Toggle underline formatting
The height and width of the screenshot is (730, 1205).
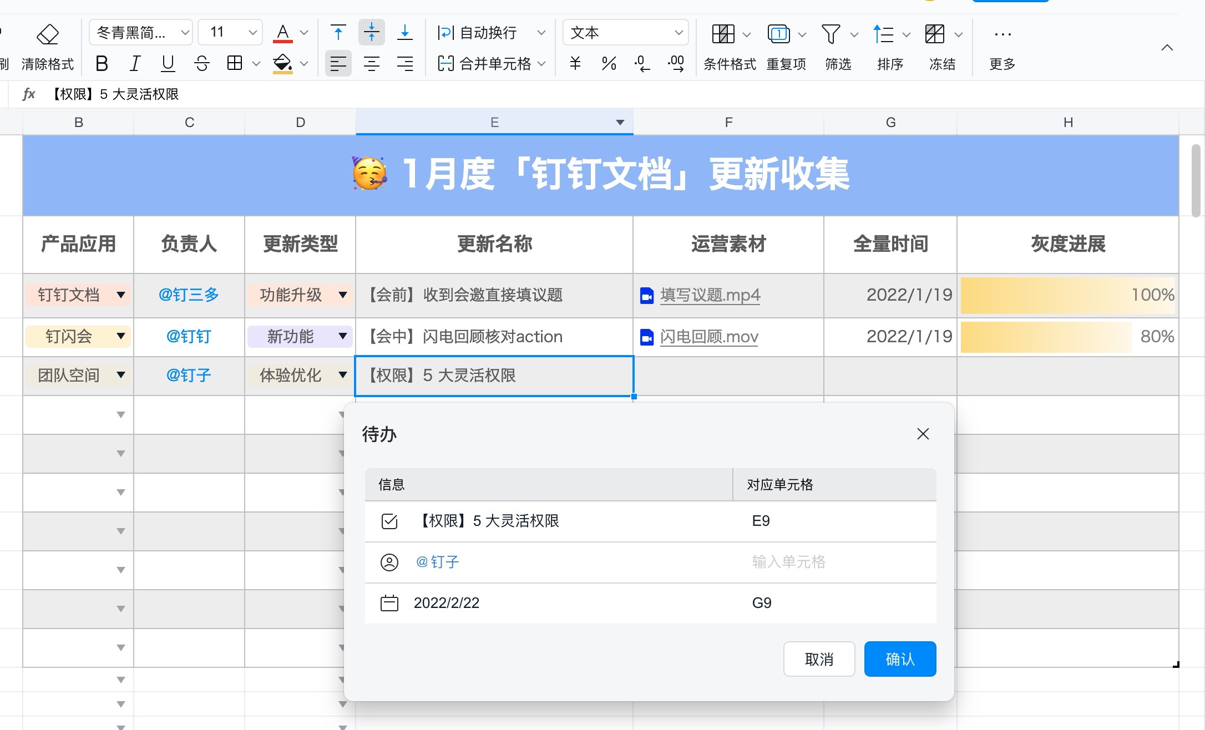point(168,63)
